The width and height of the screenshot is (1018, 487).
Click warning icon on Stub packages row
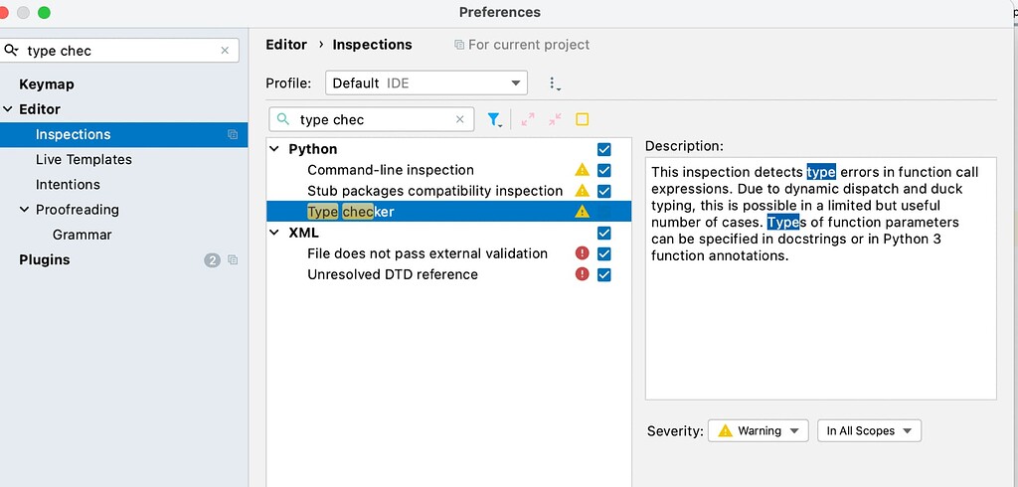(582, 191)
